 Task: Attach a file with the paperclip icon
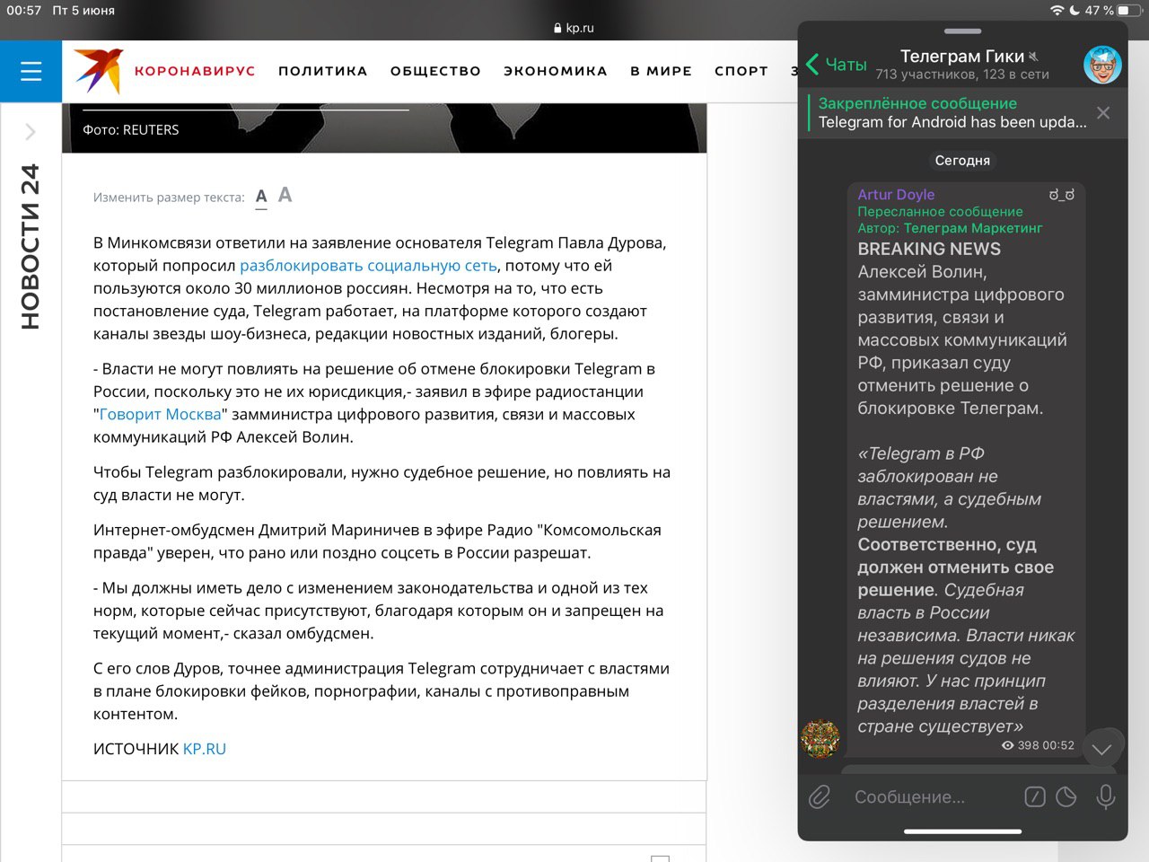[x=820, y=797]
